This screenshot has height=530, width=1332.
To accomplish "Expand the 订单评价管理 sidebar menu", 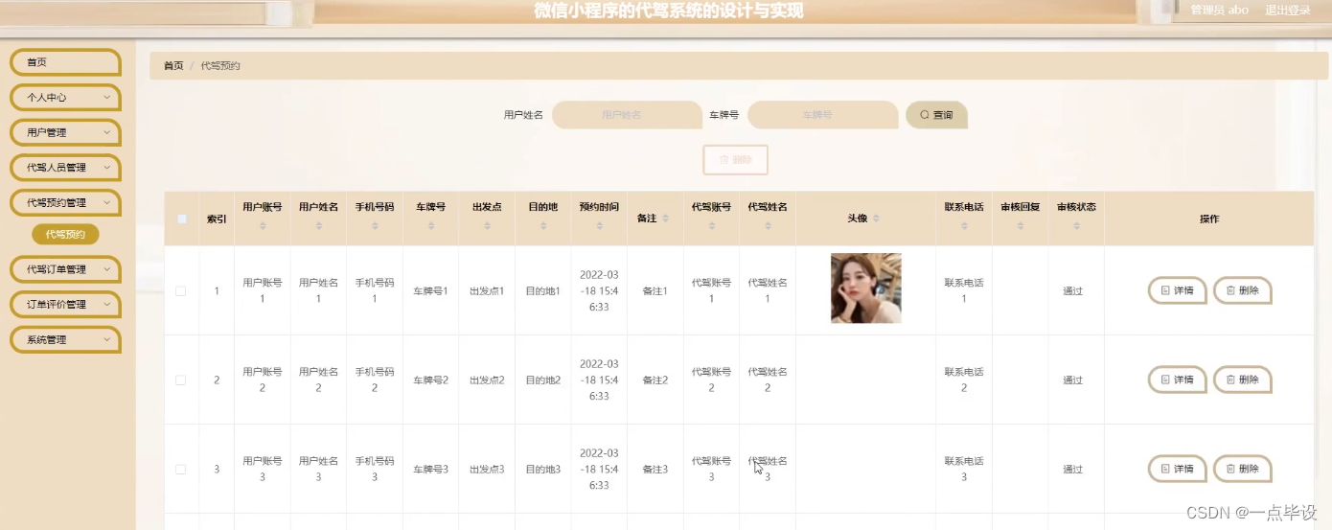I will coord(66,304).
